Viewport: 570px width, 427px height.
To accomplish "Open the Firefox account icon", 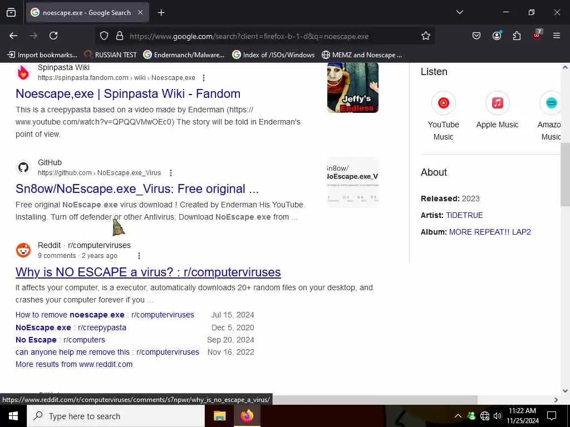I will click(x=497, y=36).
